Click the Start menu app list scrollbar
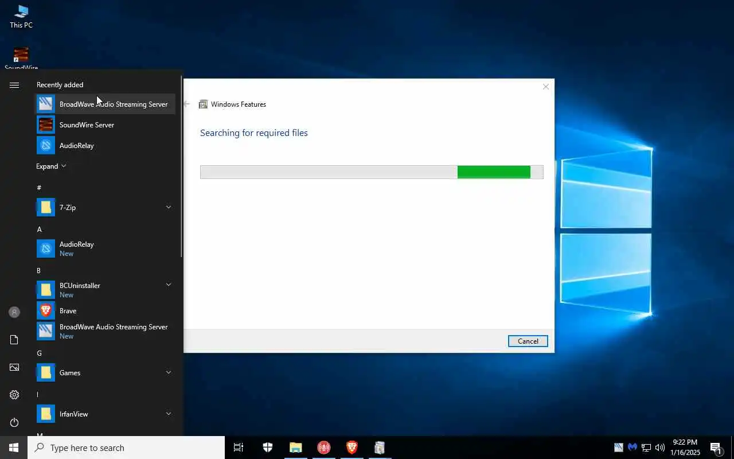The height and width of the screenshot is (459, 734). [x=181, y=166]
